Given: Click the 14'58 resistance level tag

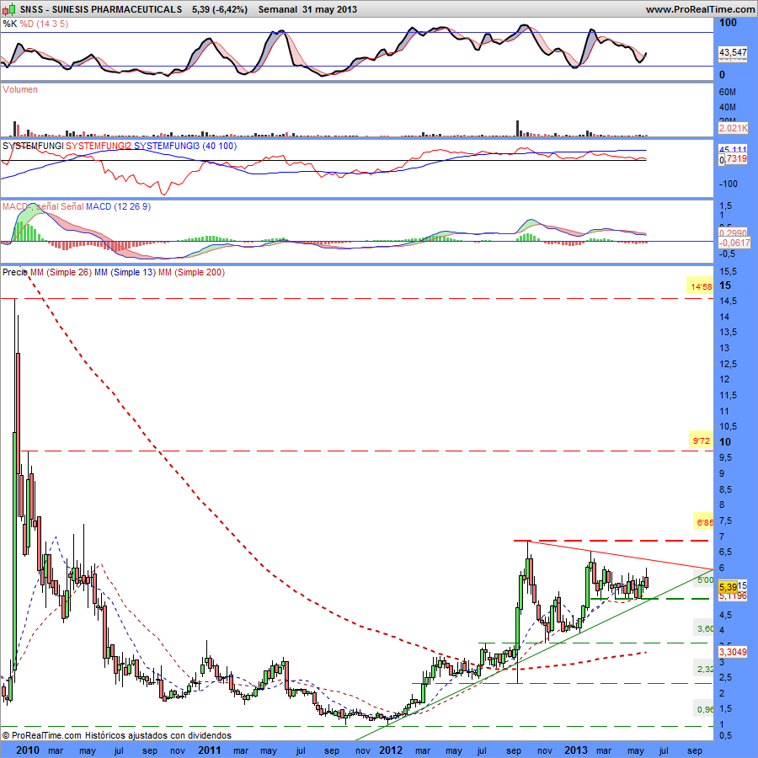Looking at the screenshot, I should pos(701,286).
